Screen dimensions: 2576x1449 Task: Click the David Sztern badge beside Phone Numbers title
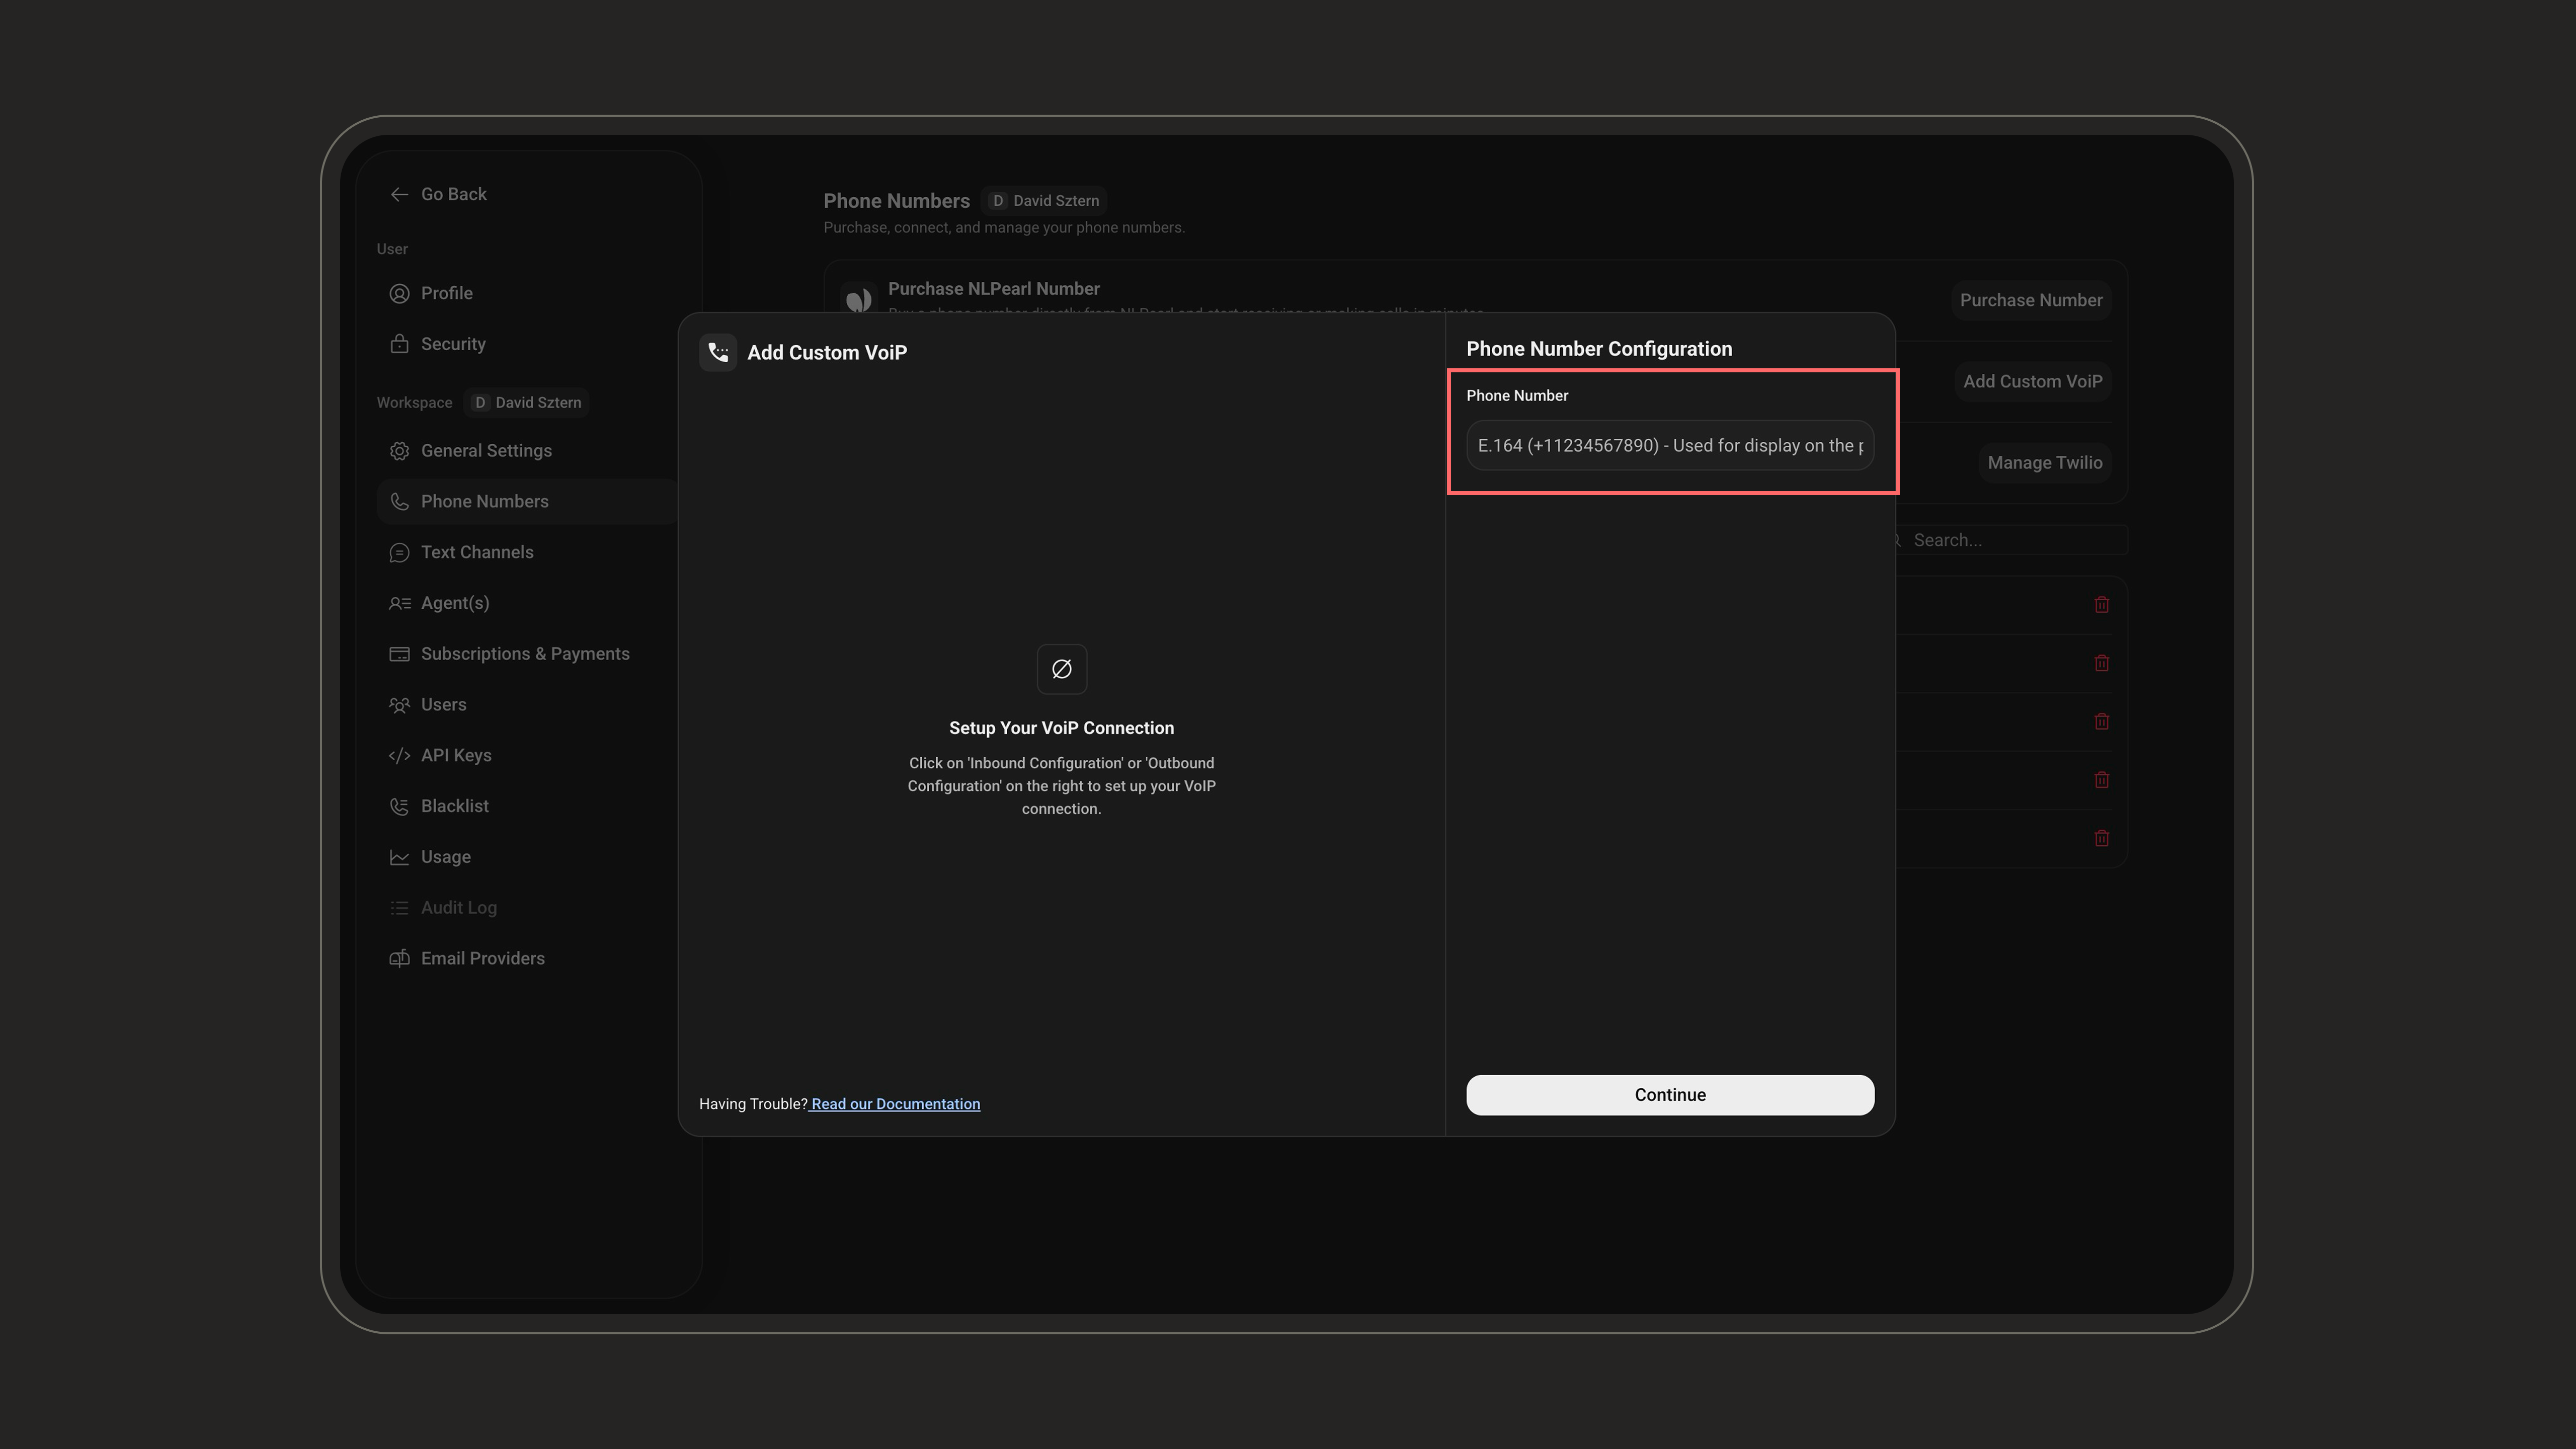pyautogui.click(x=1044, y=201)
